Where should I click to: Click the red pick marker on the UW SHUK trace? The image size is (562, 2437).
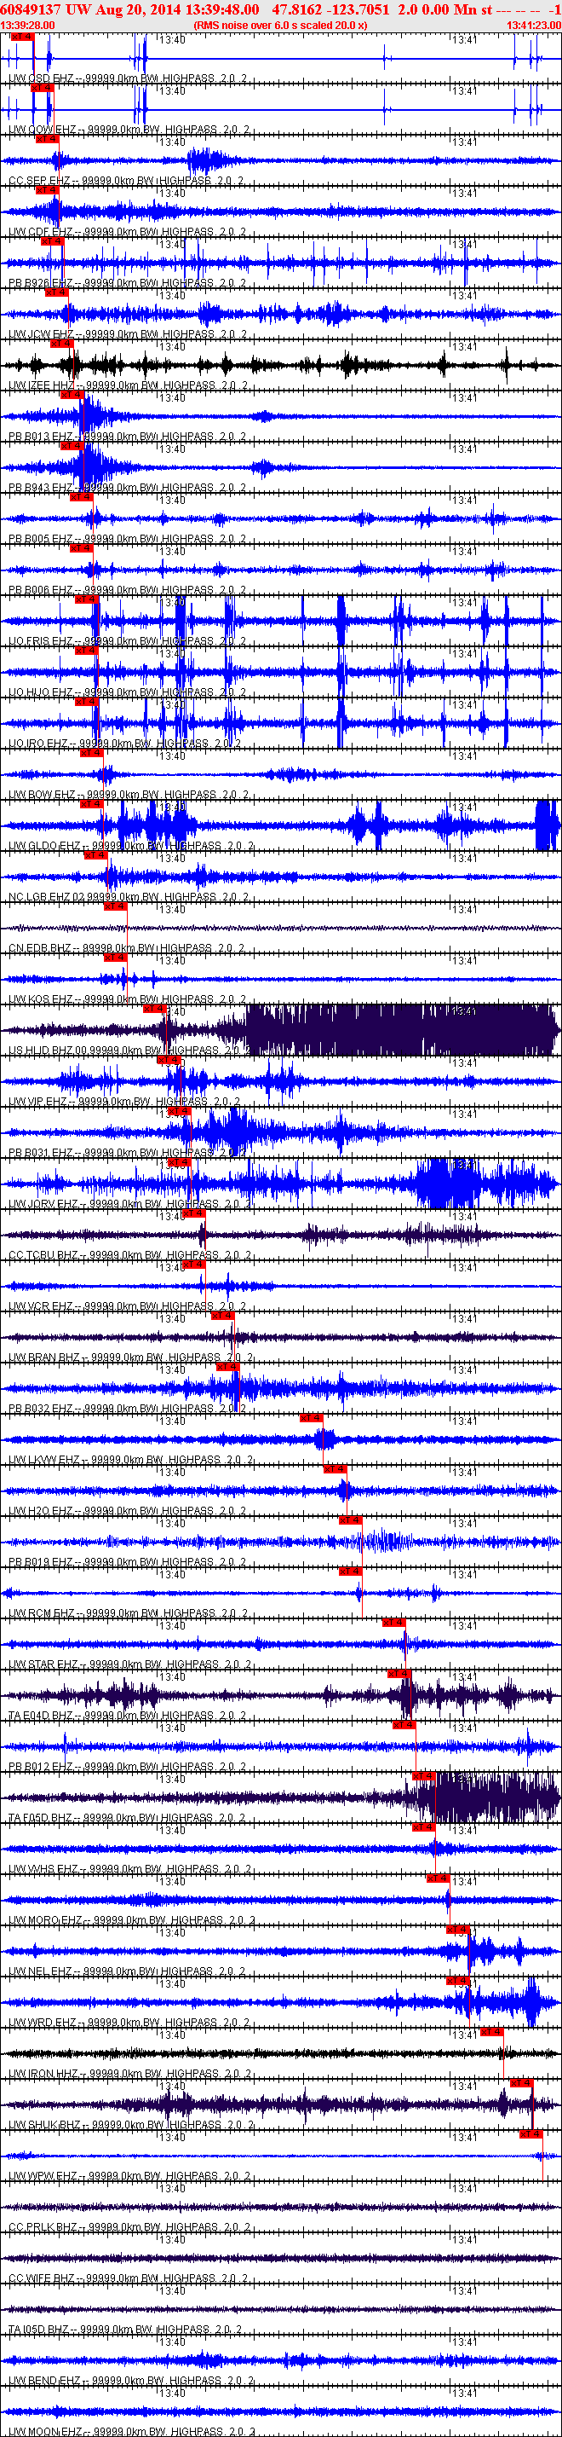pyautogui.click(x=521, y=2083)
